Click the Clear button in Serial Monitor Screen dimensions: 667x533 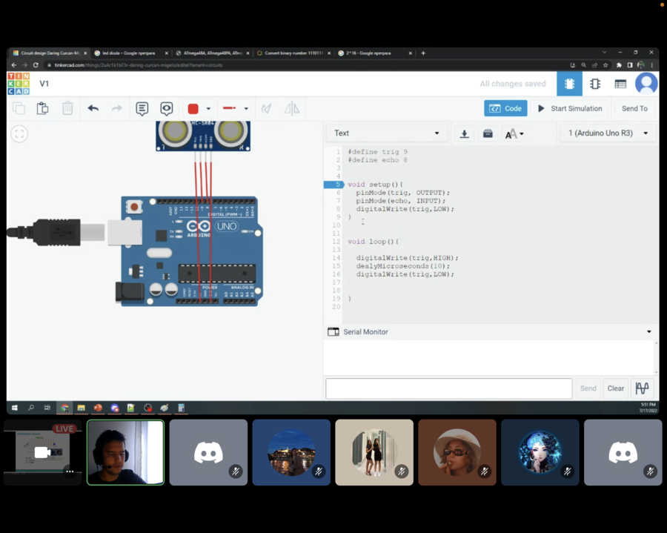(x=615, y=388)
